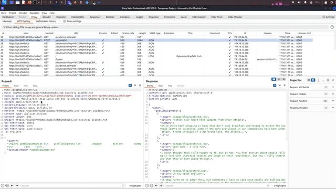Open the terminal dropdown arrow in top panel
Viewport: 336px width, 189px height.
tap(39, 2)
